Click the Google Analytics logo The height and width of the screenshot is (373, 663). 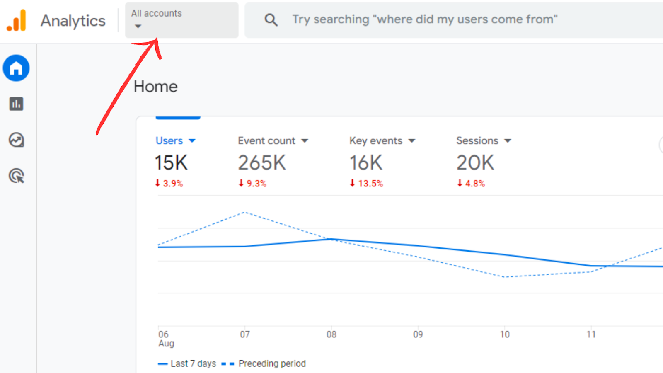click(x=17, y=20)
